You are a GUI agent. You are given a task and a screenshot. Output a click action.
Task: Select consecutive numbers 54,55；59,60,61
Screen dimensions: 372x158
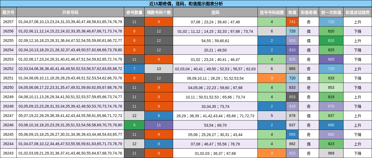(x=215, y=41)
